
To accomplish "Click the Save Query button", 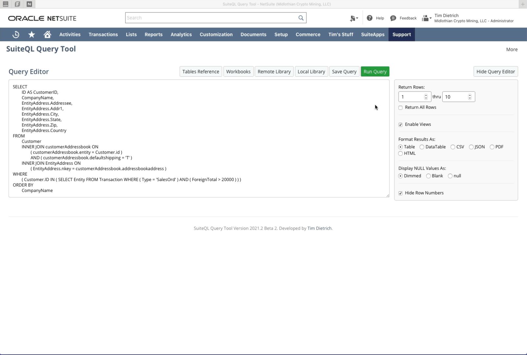I will pyautogui.click(x=344, y=72).
